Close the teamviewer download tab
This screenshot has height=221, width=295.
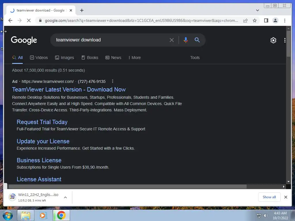click(x=71, y=10)
